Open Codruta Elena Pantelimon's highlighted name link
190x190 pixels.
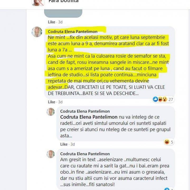[x=73, y=32]
